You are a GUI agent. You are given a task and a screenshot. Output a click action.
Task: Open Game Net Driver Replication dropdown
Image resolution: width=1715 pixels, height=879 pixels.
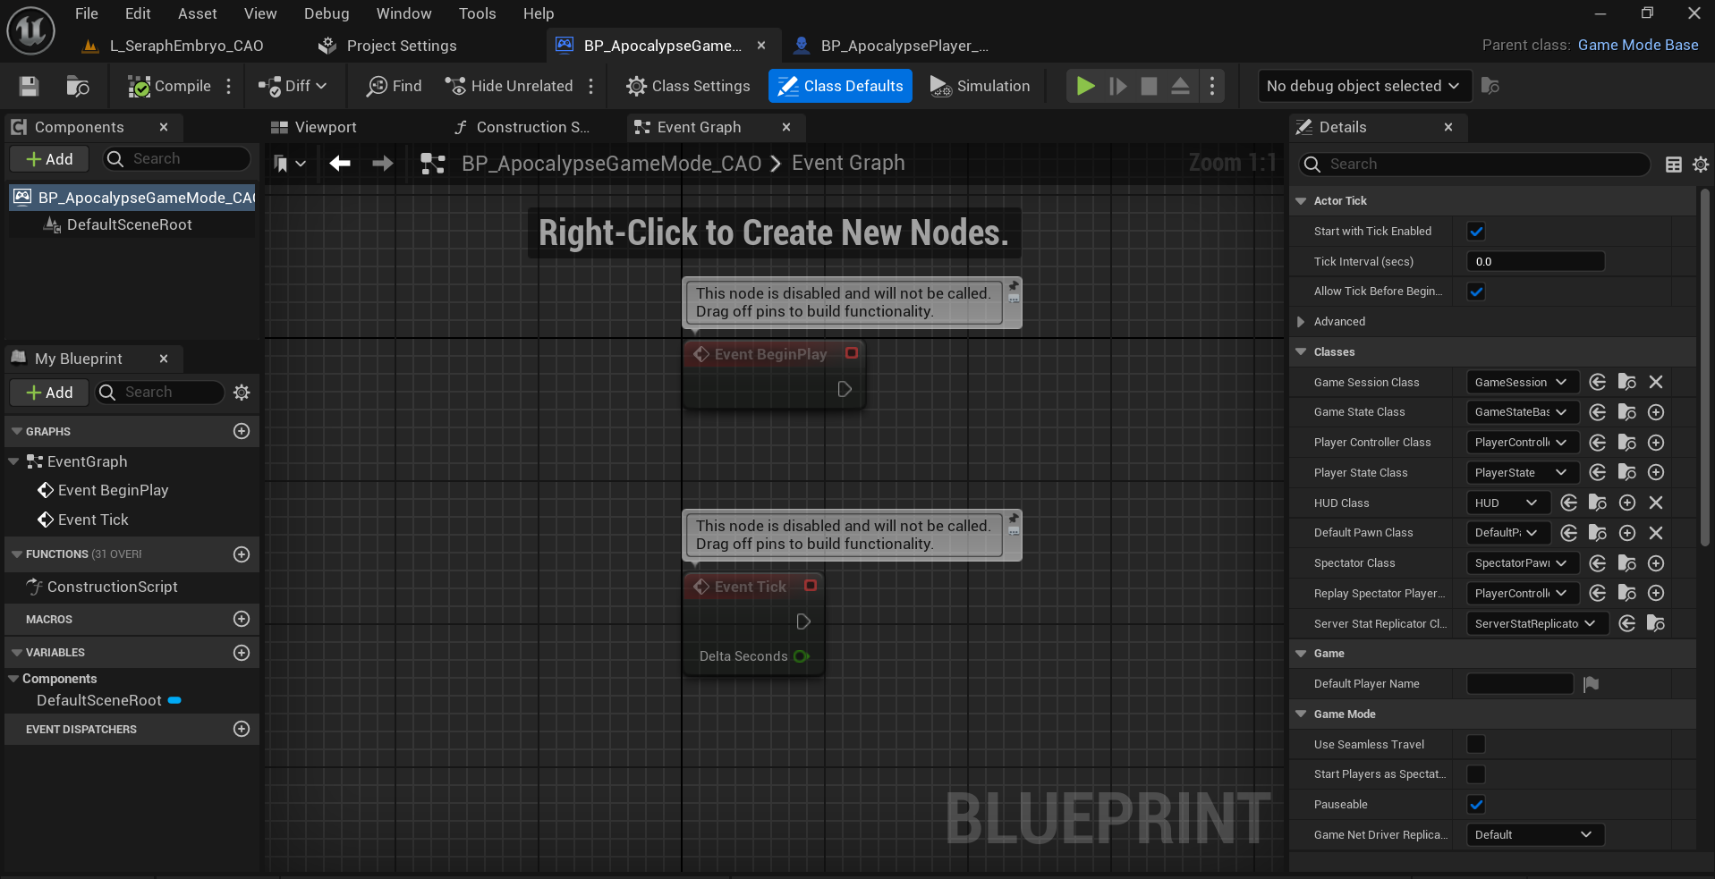(1535, 834)
